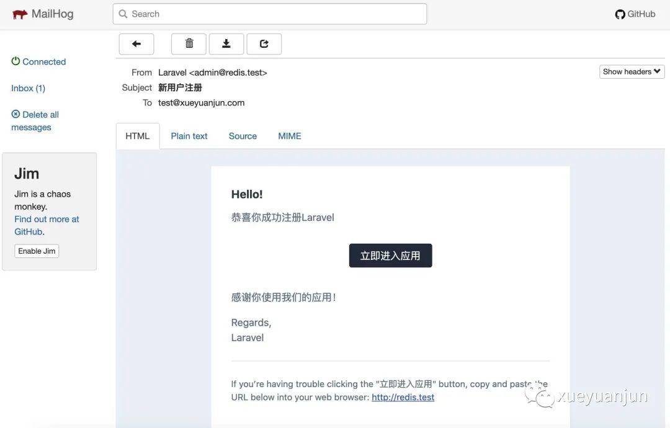Switch to the Plain text tab

(189, 136)
